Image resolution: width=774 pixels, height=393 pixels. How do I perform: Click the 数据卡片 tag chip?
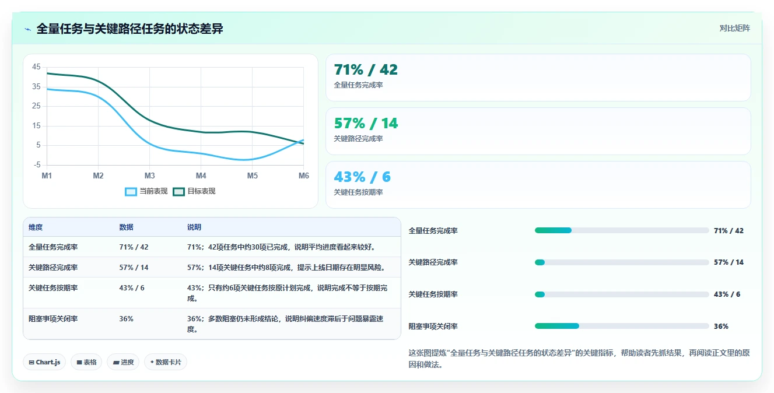point(166,362)
